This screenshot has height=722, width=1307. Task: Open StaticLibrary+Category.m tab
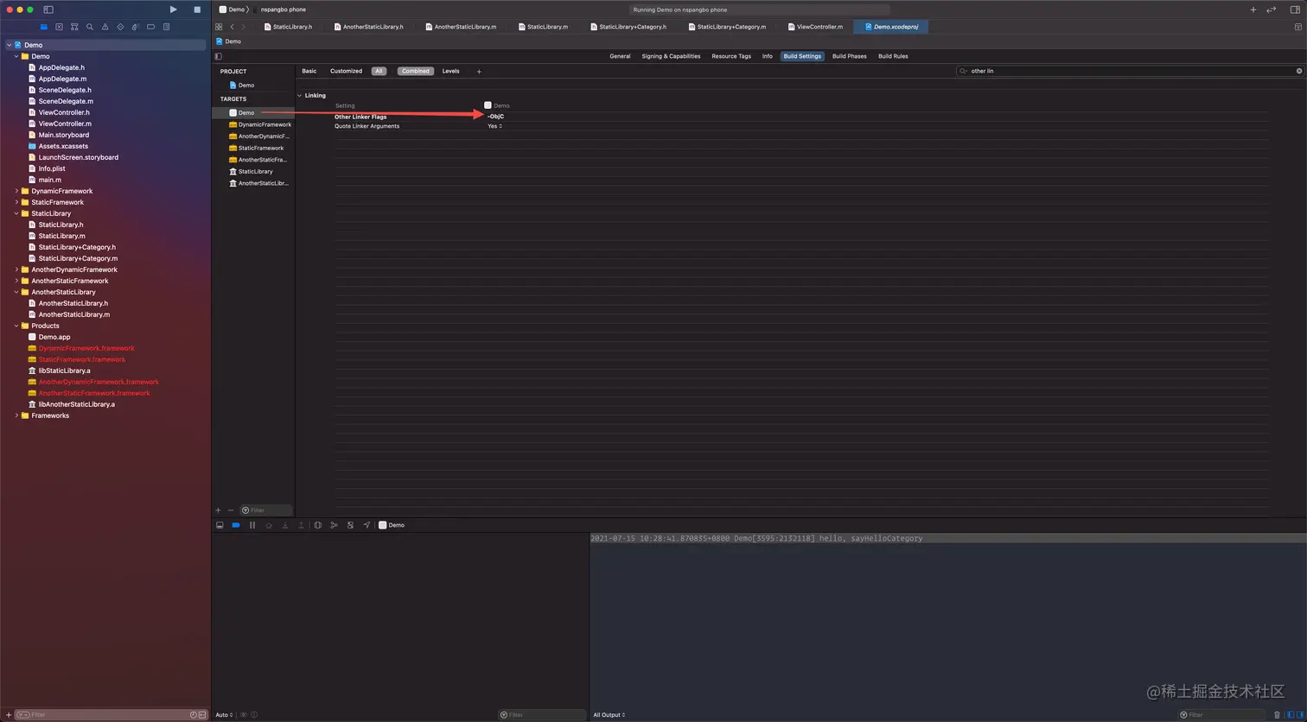pos(728,27)
